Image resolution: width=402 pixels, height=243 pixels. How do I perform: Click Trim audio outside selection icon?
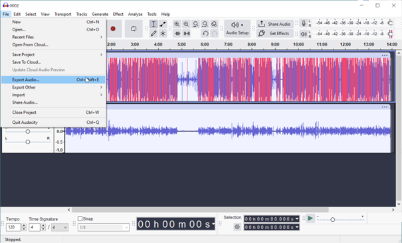(x=177, y=34)
